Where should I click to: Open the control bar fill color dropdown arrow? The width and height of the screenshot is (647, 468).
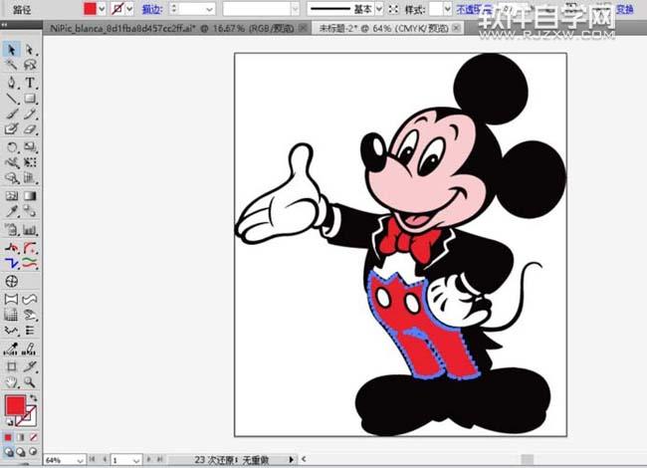tap(102, 9)
